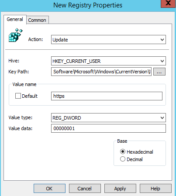Image resolution: width=176 pixels, height=196 pixels.
Task: Select the General tab
Action: point(15,19)
